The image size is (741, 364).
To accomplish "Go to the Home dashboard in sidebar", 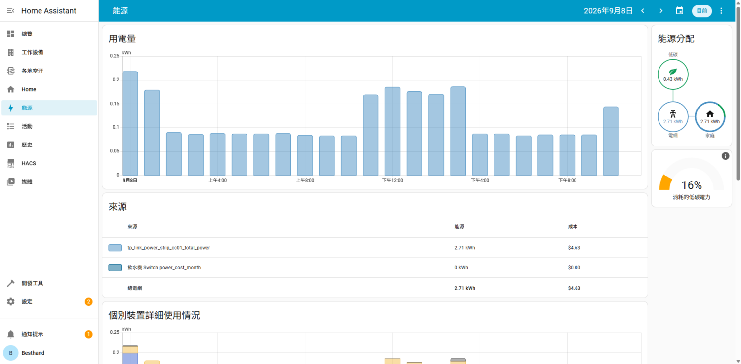I will (x=49, y=89).
